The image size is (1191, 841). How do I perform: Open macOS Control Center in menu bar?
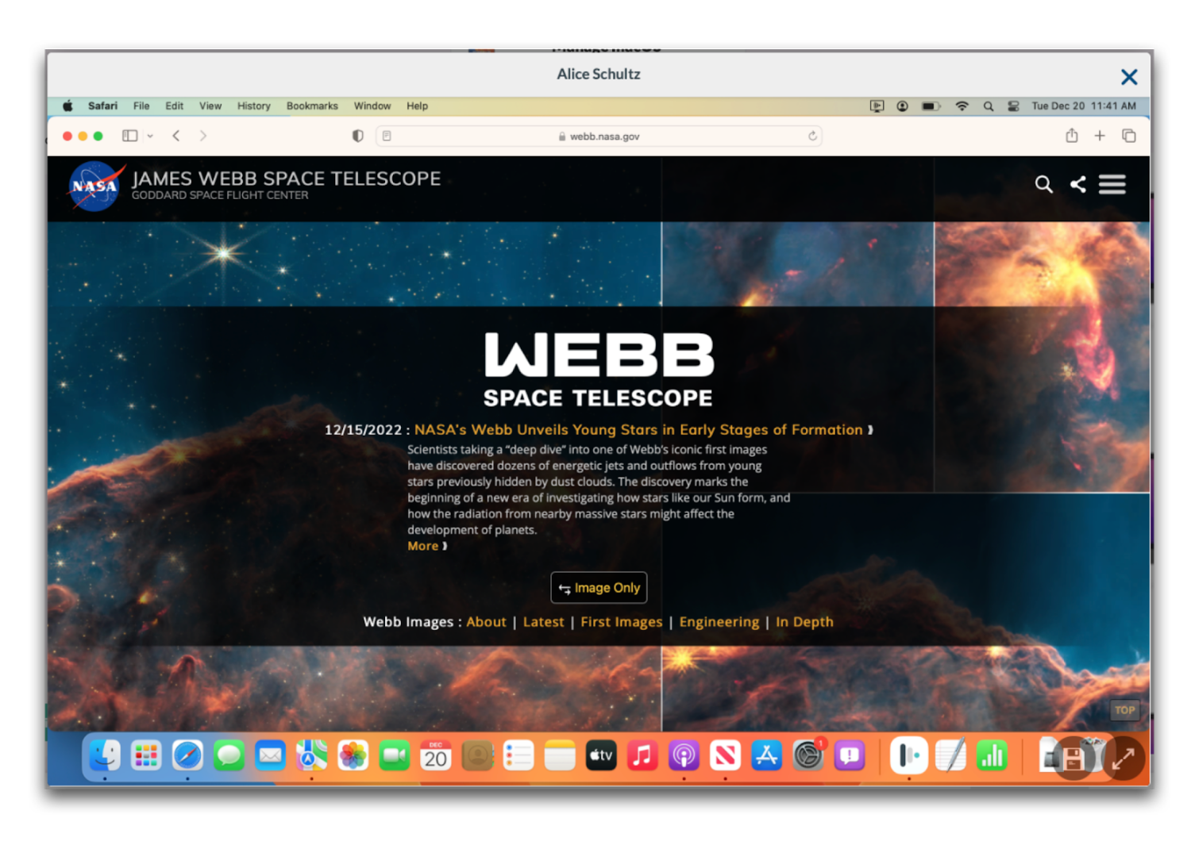tap(1013, 106)
